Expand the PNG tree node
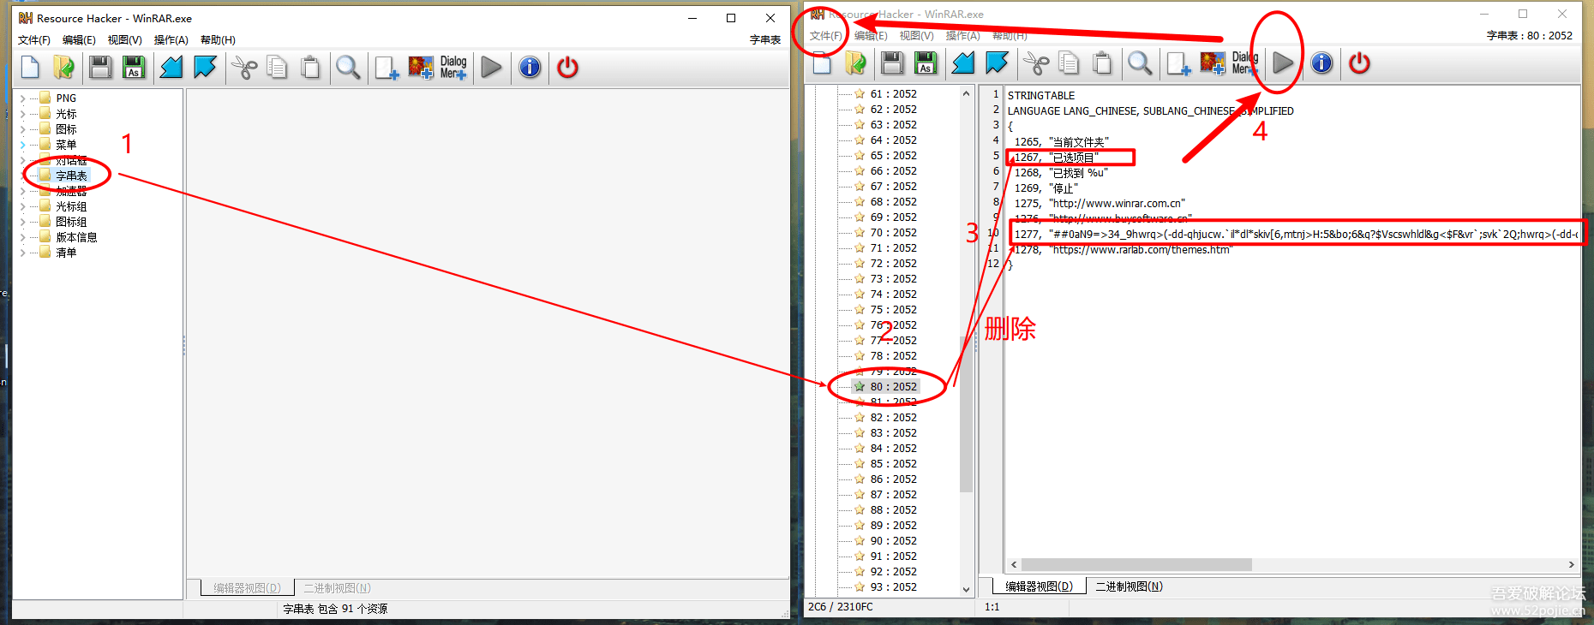The height and width of the screenshot is (625, 1594). (22, 98)
